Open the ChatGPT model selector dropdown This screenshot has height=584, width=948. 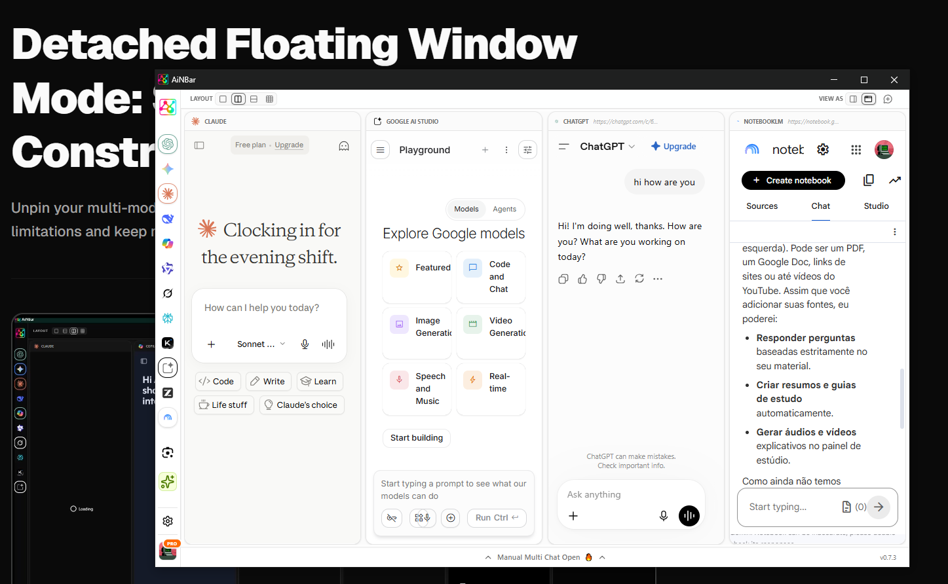point(607,147)
